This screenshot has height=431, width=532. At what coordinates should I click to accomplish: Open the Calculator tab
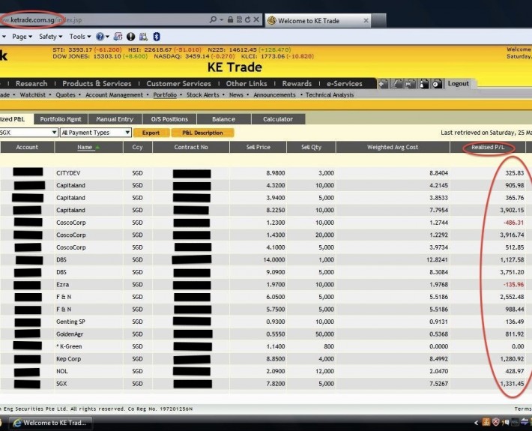pyautogui.click(x=278, y=119)
